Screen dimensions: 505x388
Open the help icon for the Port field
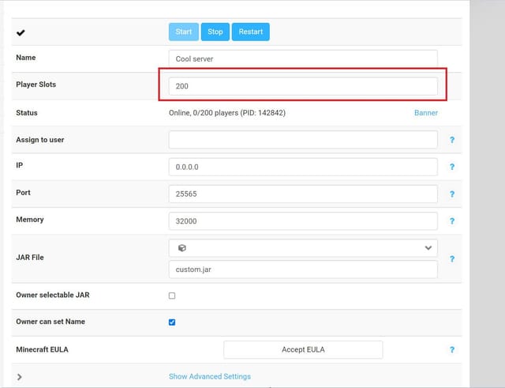pos(452,194)
